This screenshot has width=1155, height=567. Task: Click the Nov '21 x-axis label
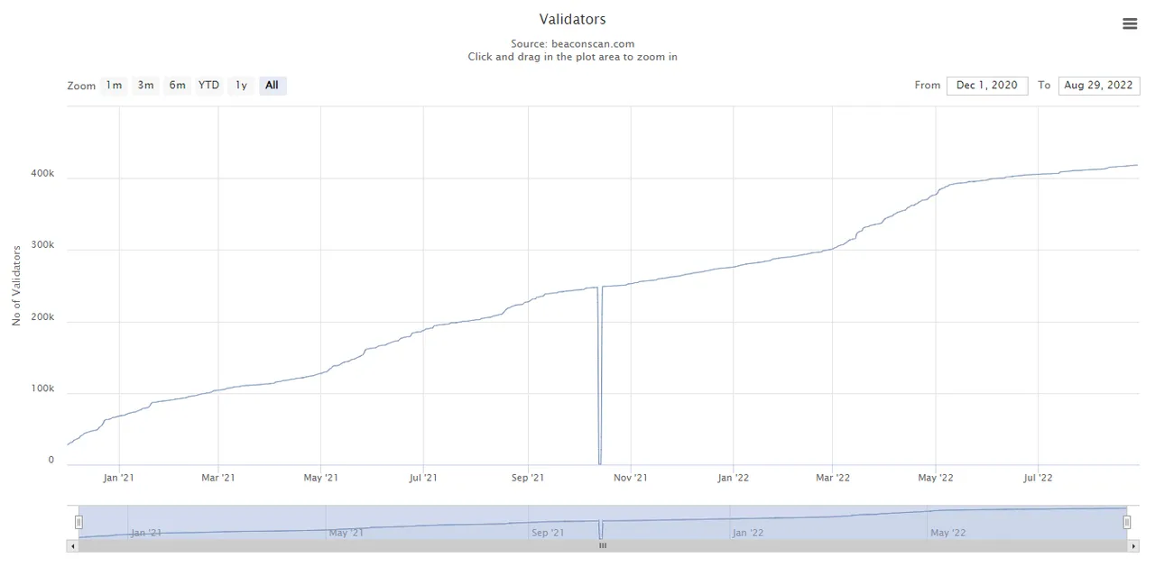tap(630, 478)
